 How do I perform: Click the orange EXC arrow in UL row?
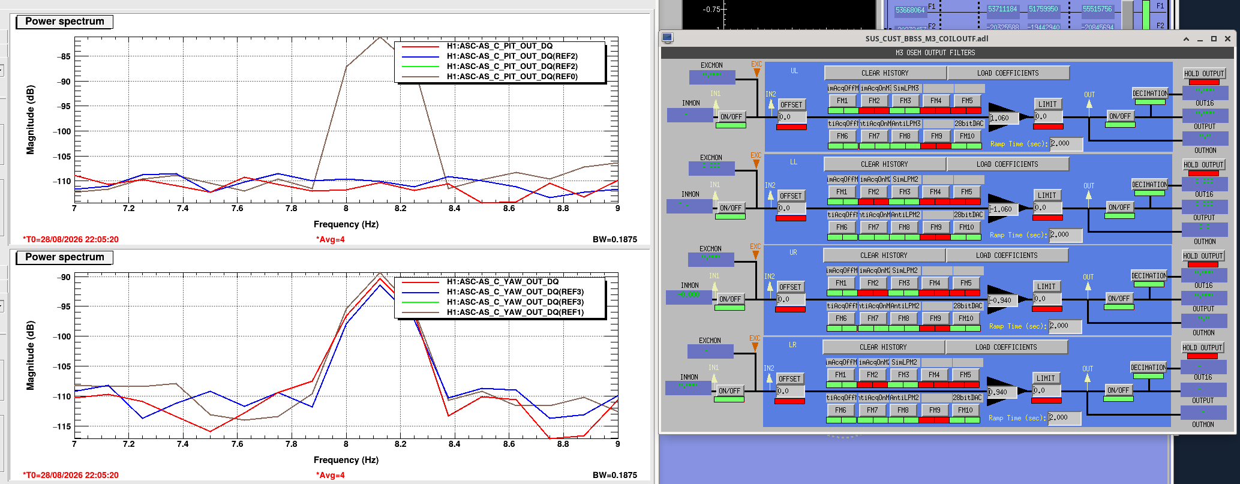(x=756, y=73)
